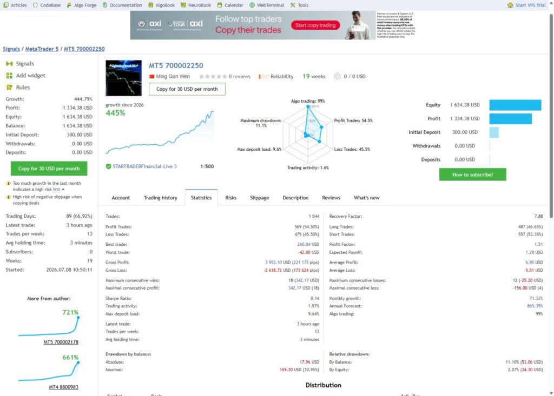The image size is (554, 396).
Task: Open the Algo Forge icon
Action: (69, 5)
